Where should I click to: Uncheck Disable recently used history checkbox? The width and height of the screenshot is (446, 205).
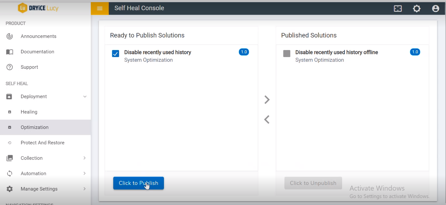pyautogui.click(x=115, y=54)
